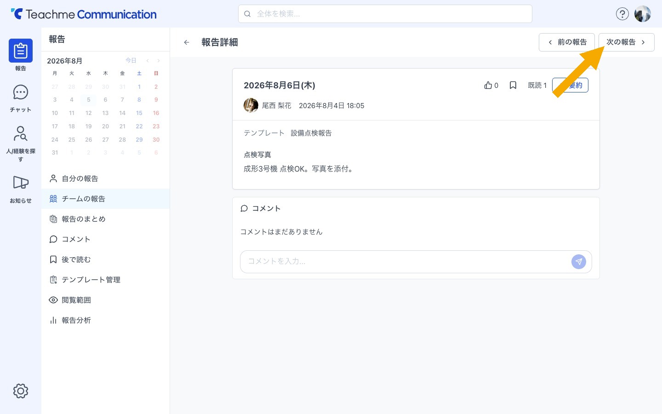The width and height of the screenshot is (662, 414).
Task: Open 自分の報告 in the sidebar
Action: [105, 178]
